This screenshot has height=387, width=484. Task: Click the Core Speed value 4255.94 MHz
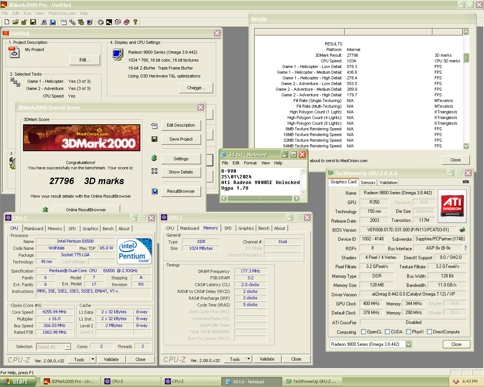coord(54,312)
